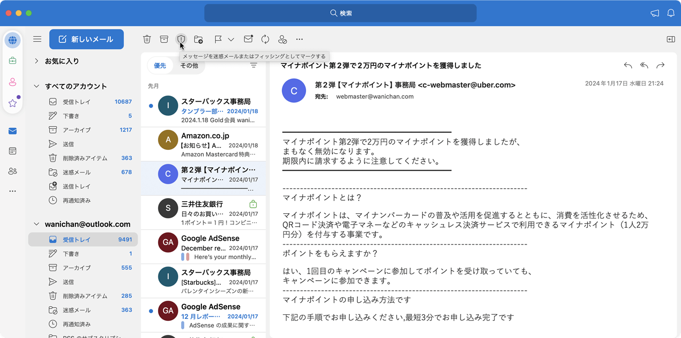The image size is (681, 338).
Task: Switch to the 優先 inbox tab
Action: [x=160, y=65]
